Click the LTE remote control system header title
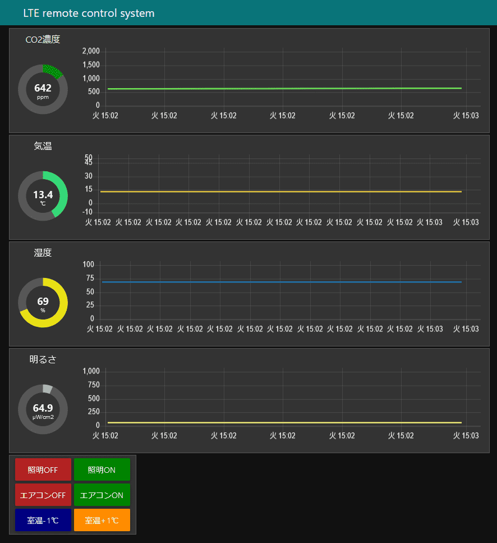 (x=89, y=13)
